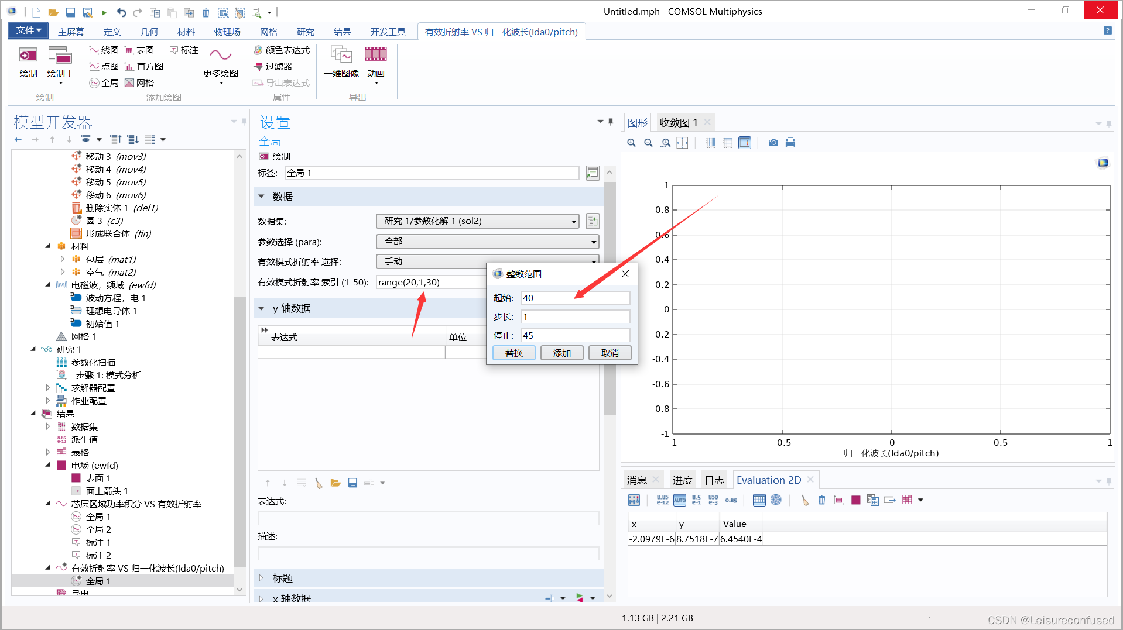Load y-axis table data from file icon

coord(335,483)
